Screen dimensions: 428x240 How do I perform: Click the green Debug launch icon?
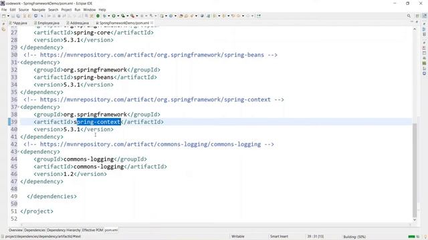104,16
